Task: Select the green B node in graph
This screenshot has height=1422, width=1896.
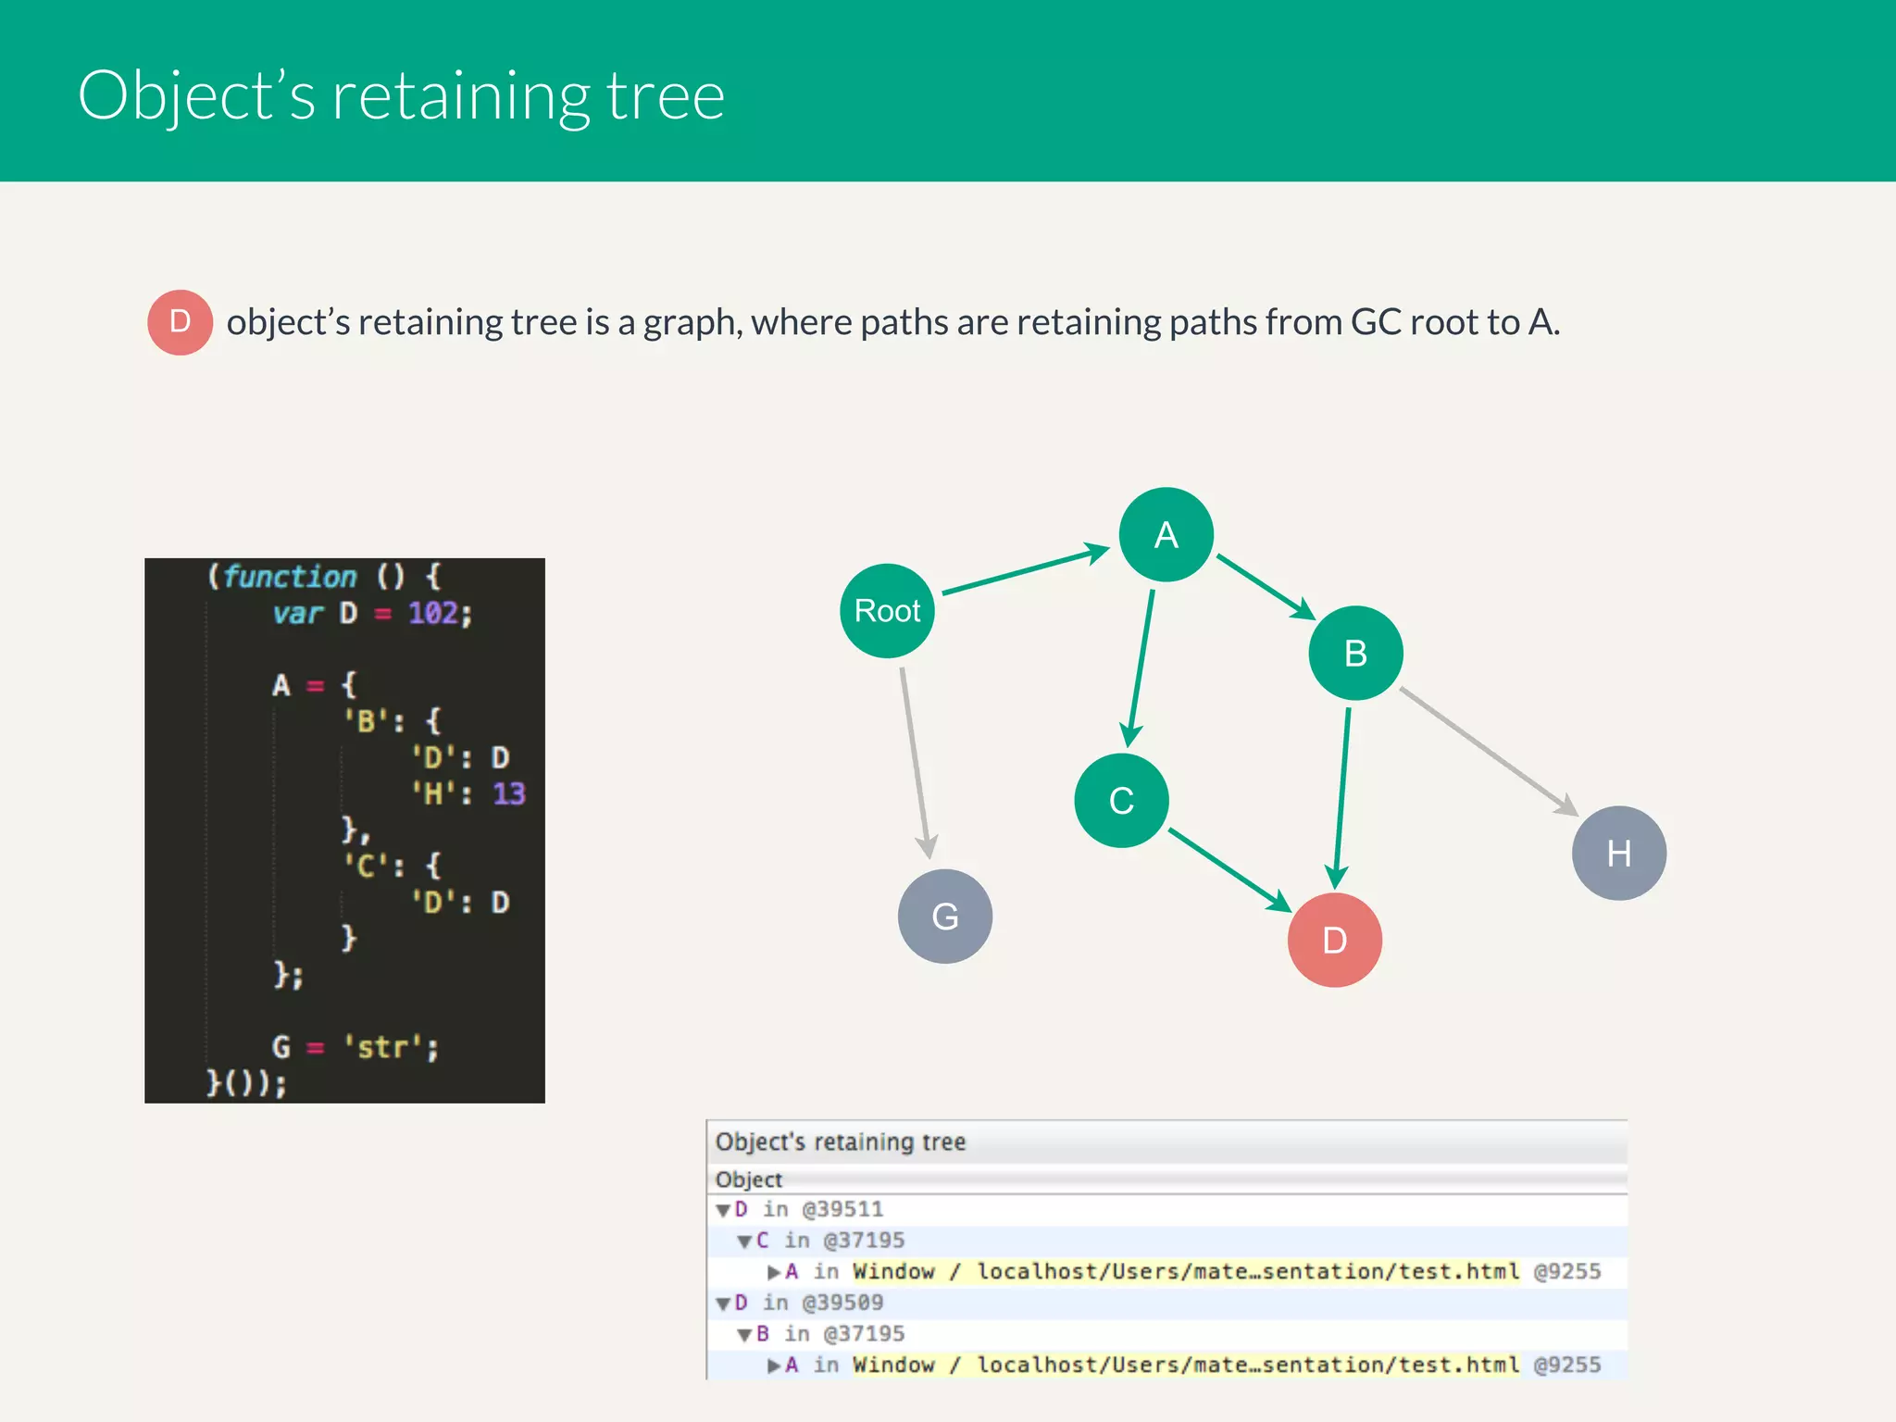Action: [x=1356, y=653]
